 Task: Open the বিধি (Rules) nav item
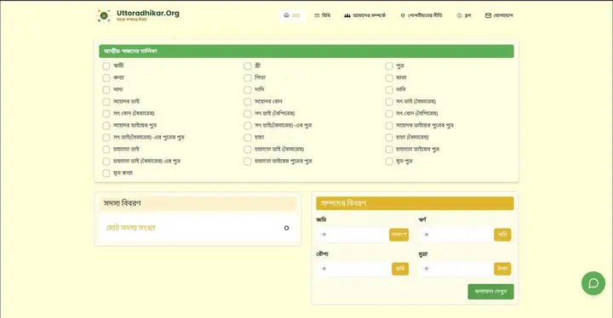(x=322, y=15)
